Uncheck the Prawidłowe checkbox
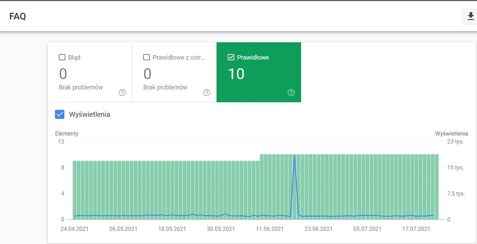 click(231, 57)
